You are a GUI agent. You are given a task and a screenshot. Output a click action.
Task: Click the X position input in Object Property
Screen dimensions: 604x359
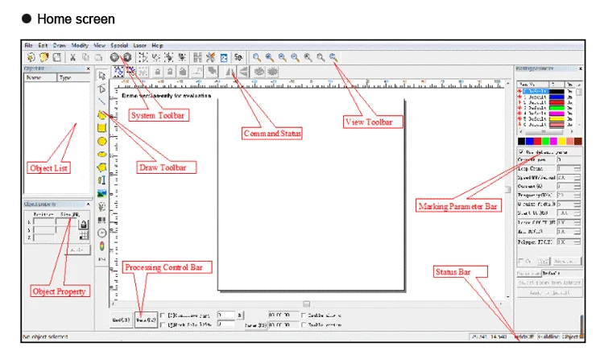(x=43, y=222)
